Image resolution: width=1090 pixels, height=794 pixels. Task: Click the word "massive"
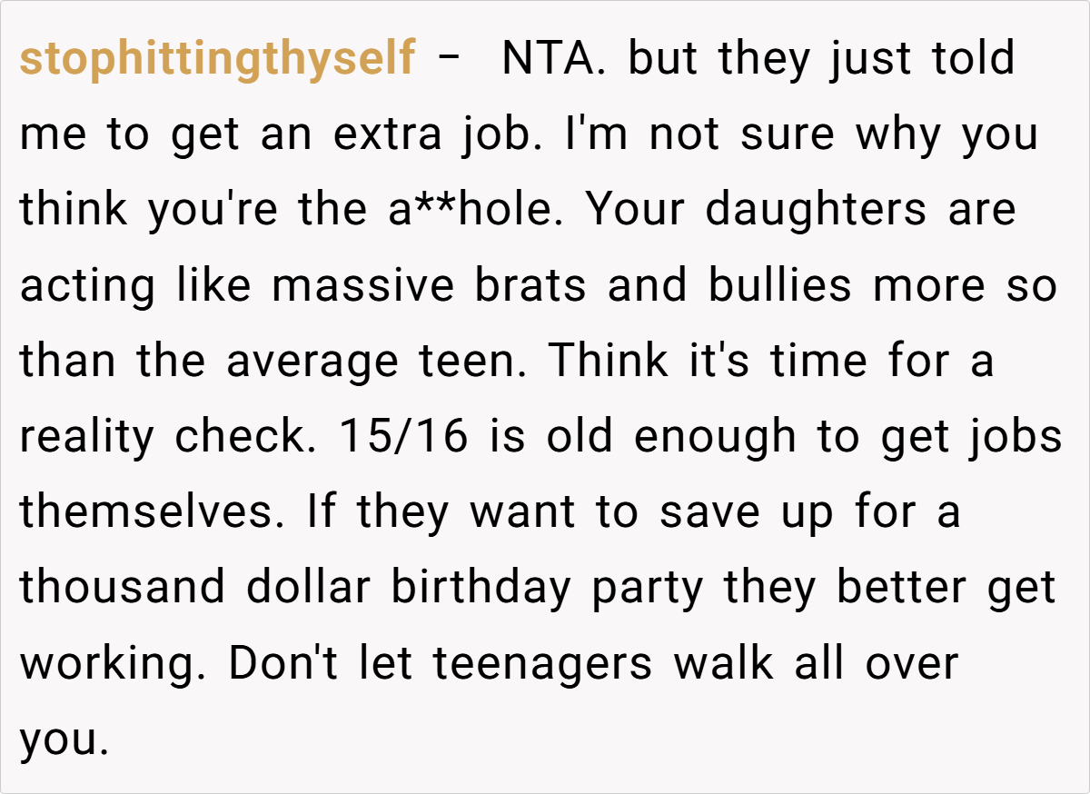click(x=362, y=286)
